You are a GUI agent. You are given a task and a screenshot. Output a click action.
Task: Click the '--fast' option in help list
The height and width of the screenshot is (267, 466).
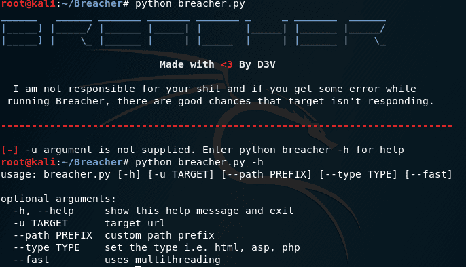click(x=31, y=260)
